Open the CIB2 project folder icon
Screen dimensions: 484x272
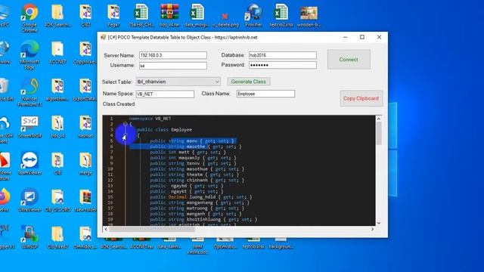click(x=85, y=15)
